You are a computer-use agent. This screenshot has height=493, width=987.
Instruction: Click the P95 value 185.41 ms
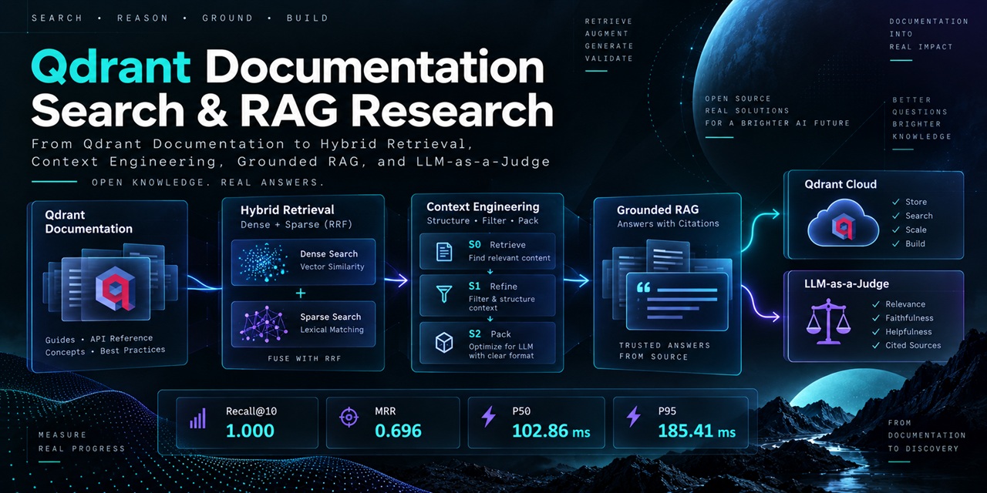[696, 431]
